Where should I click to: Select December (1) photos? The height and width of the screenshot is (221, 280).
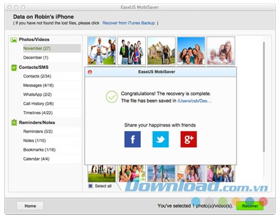coord(36,58)
